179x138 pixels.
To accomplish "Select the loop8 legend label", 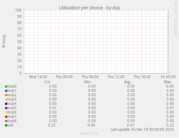I will point(12,121).
